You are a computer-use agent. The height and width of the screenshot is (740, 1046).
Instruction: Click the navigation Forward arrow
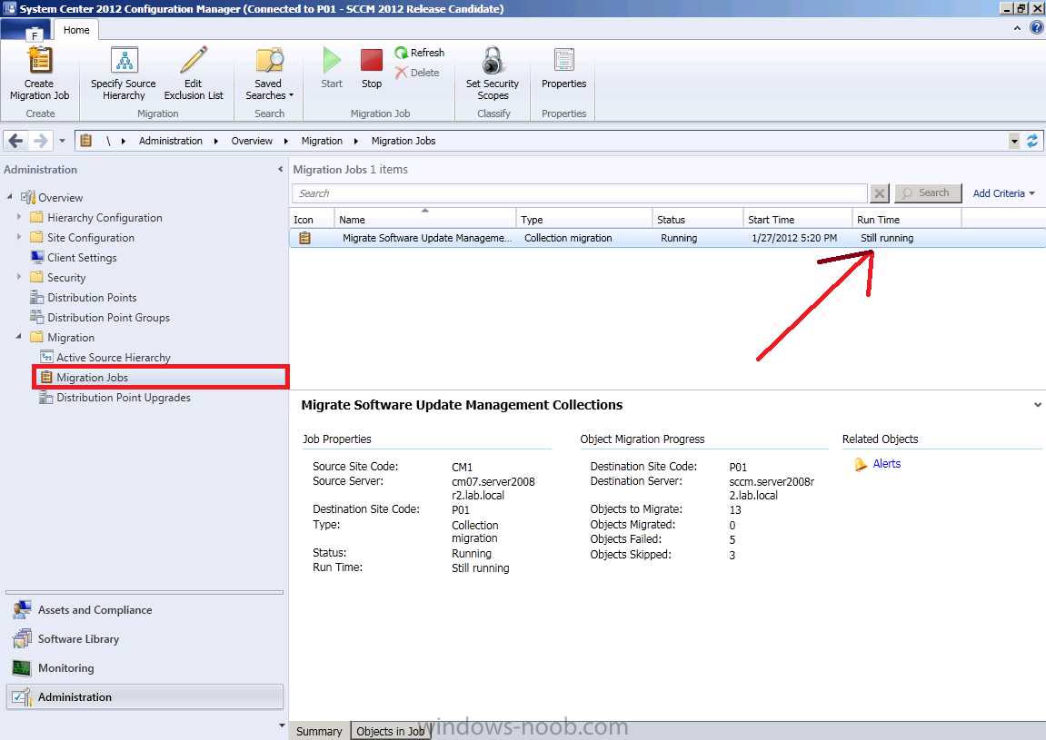pyautogui.click(x=40, y=141)
